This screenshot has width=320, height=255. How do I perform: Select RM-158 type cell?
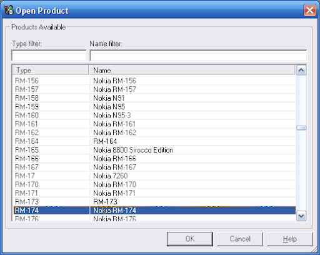click(x=51, y=98)
